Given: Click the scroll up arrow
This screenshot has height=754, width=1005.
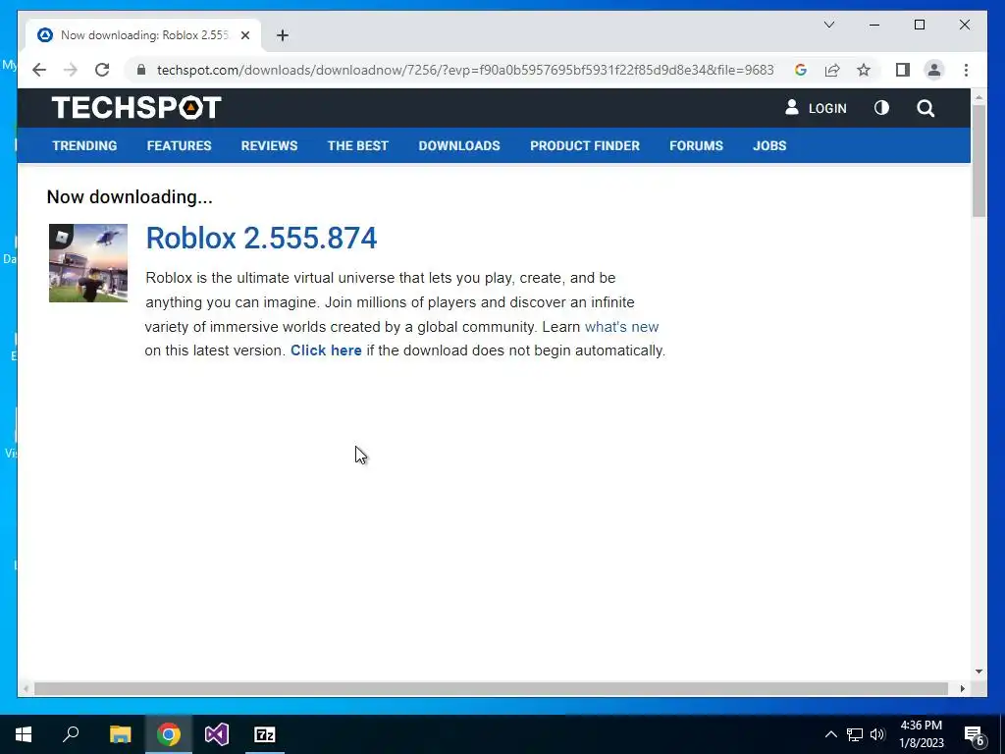Looking at the screenshot, I should 979,97.
